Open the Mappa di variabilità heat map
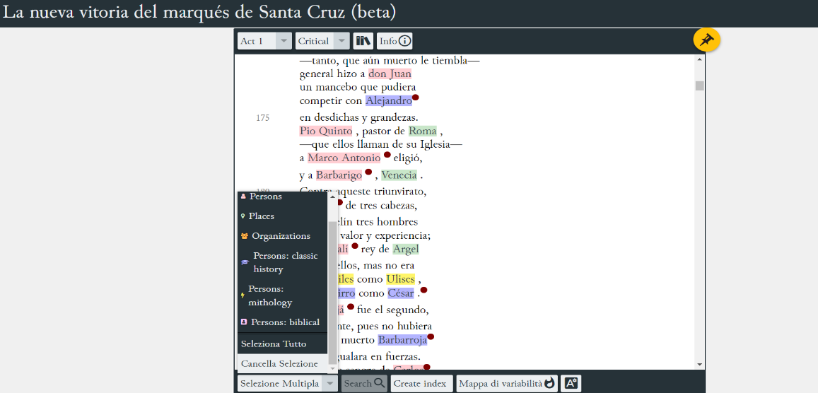Screen dimensions: 818x393 pyautogui.click(x=506, y=384)
